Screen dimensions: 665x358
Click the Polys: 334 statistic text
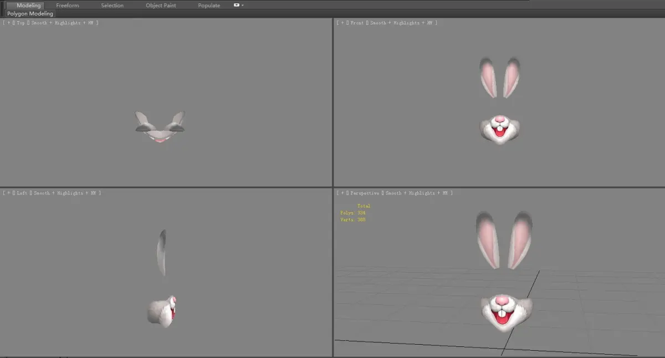pyautogui.click(x=353, y=213)
